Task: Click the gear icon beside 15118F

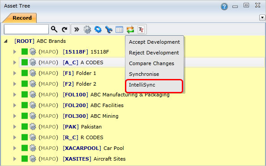Action: (33, 52)
